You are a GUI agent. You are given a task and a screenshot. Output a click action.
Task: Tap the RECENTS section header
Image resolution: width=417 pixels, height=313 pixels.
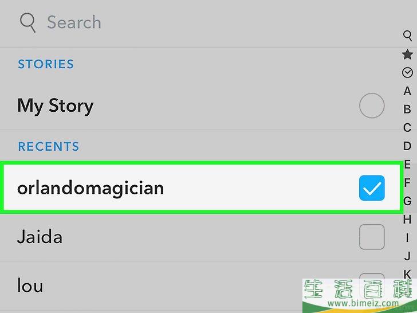pos(49,146)
